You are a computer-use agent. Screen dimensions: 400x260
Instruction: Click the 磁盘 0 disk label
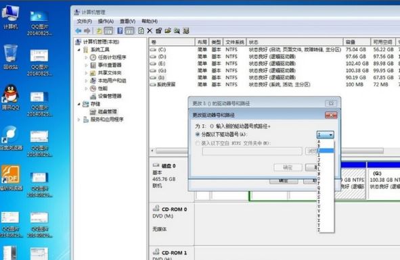(x=169, y=166)
